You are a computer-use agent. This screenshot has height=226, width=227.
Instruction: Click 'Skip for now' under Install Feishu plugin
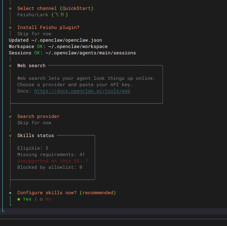[x=34, y=34]
